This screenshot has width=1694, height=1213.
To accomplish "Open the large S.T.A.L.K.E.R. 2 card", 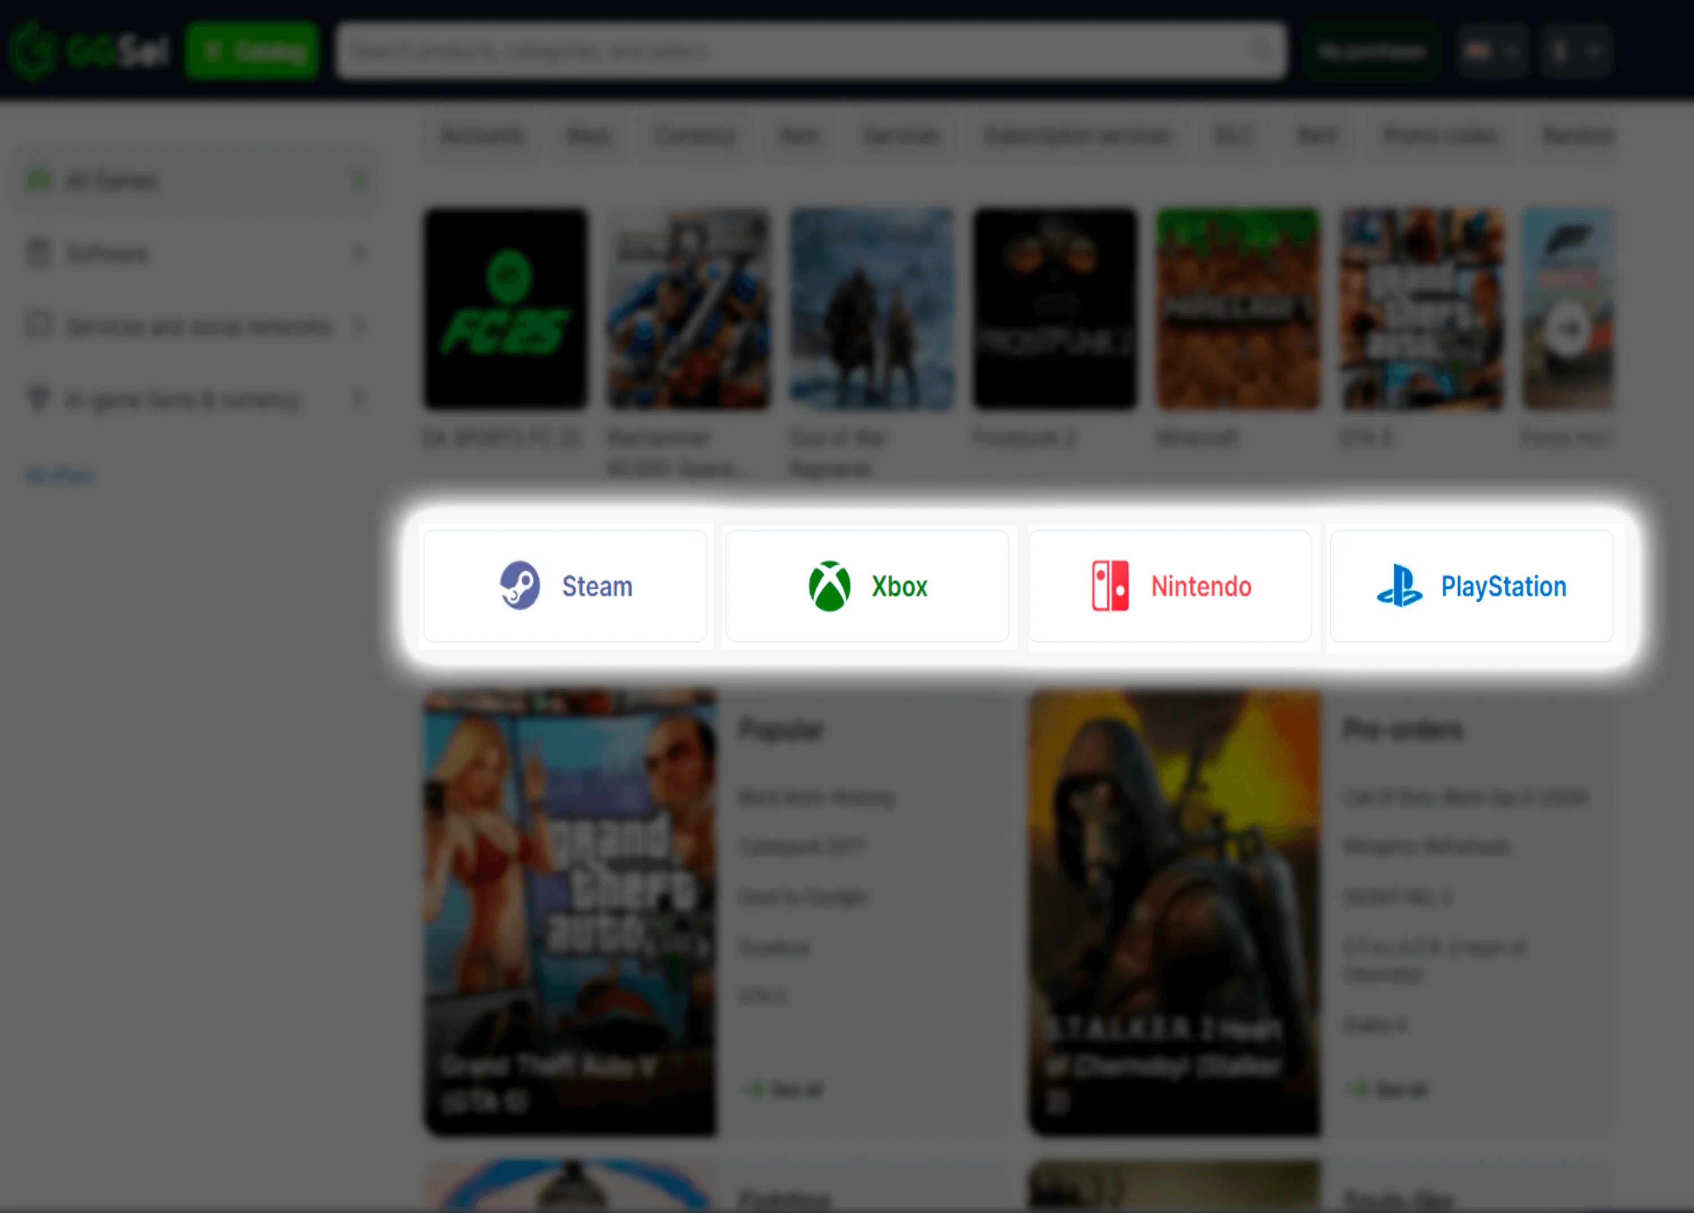I will point(1174,912).
